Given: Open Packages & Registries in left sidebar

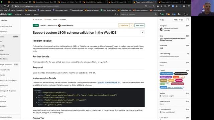Looking at the screenshot, I should [8, 91].
